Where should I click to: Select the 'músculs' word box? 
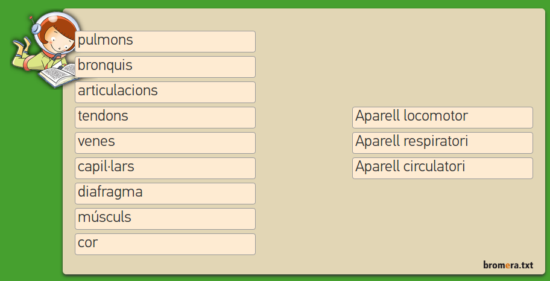click(165, 219)
